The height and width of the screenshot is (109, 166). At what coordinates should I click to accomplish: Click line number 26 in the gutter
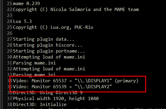click(10, 33)
